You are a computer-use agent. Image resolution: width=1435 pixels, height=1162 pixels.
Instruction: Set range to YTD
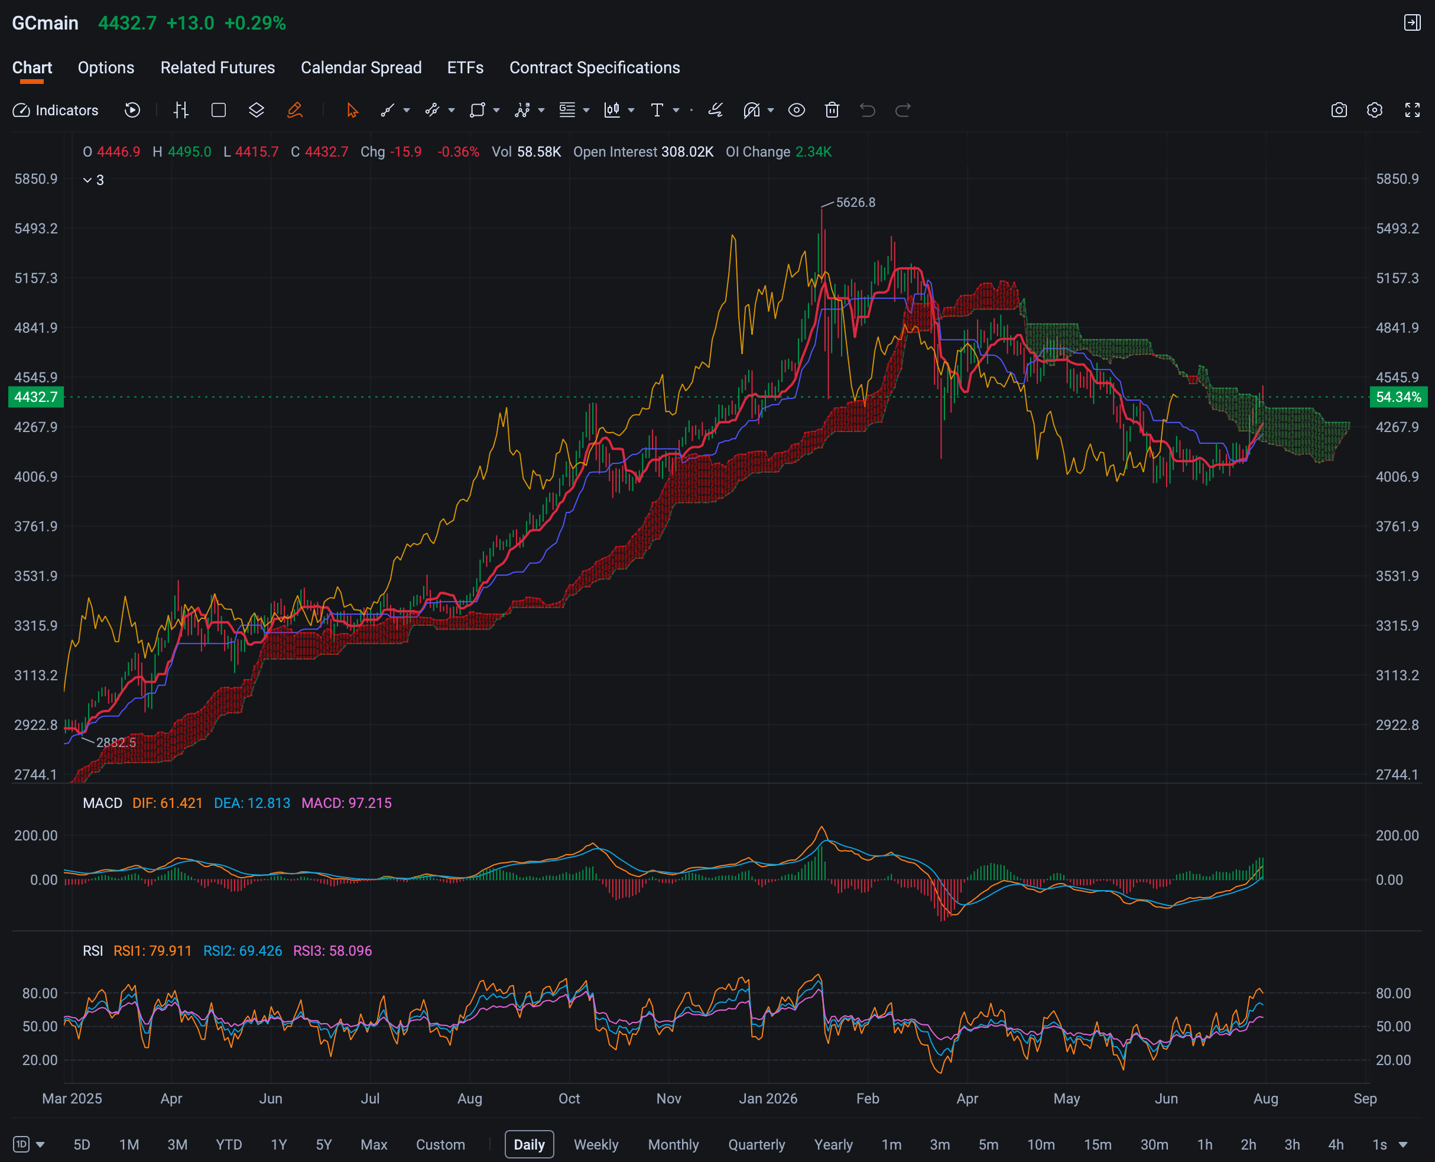(x=229, y=1145)
